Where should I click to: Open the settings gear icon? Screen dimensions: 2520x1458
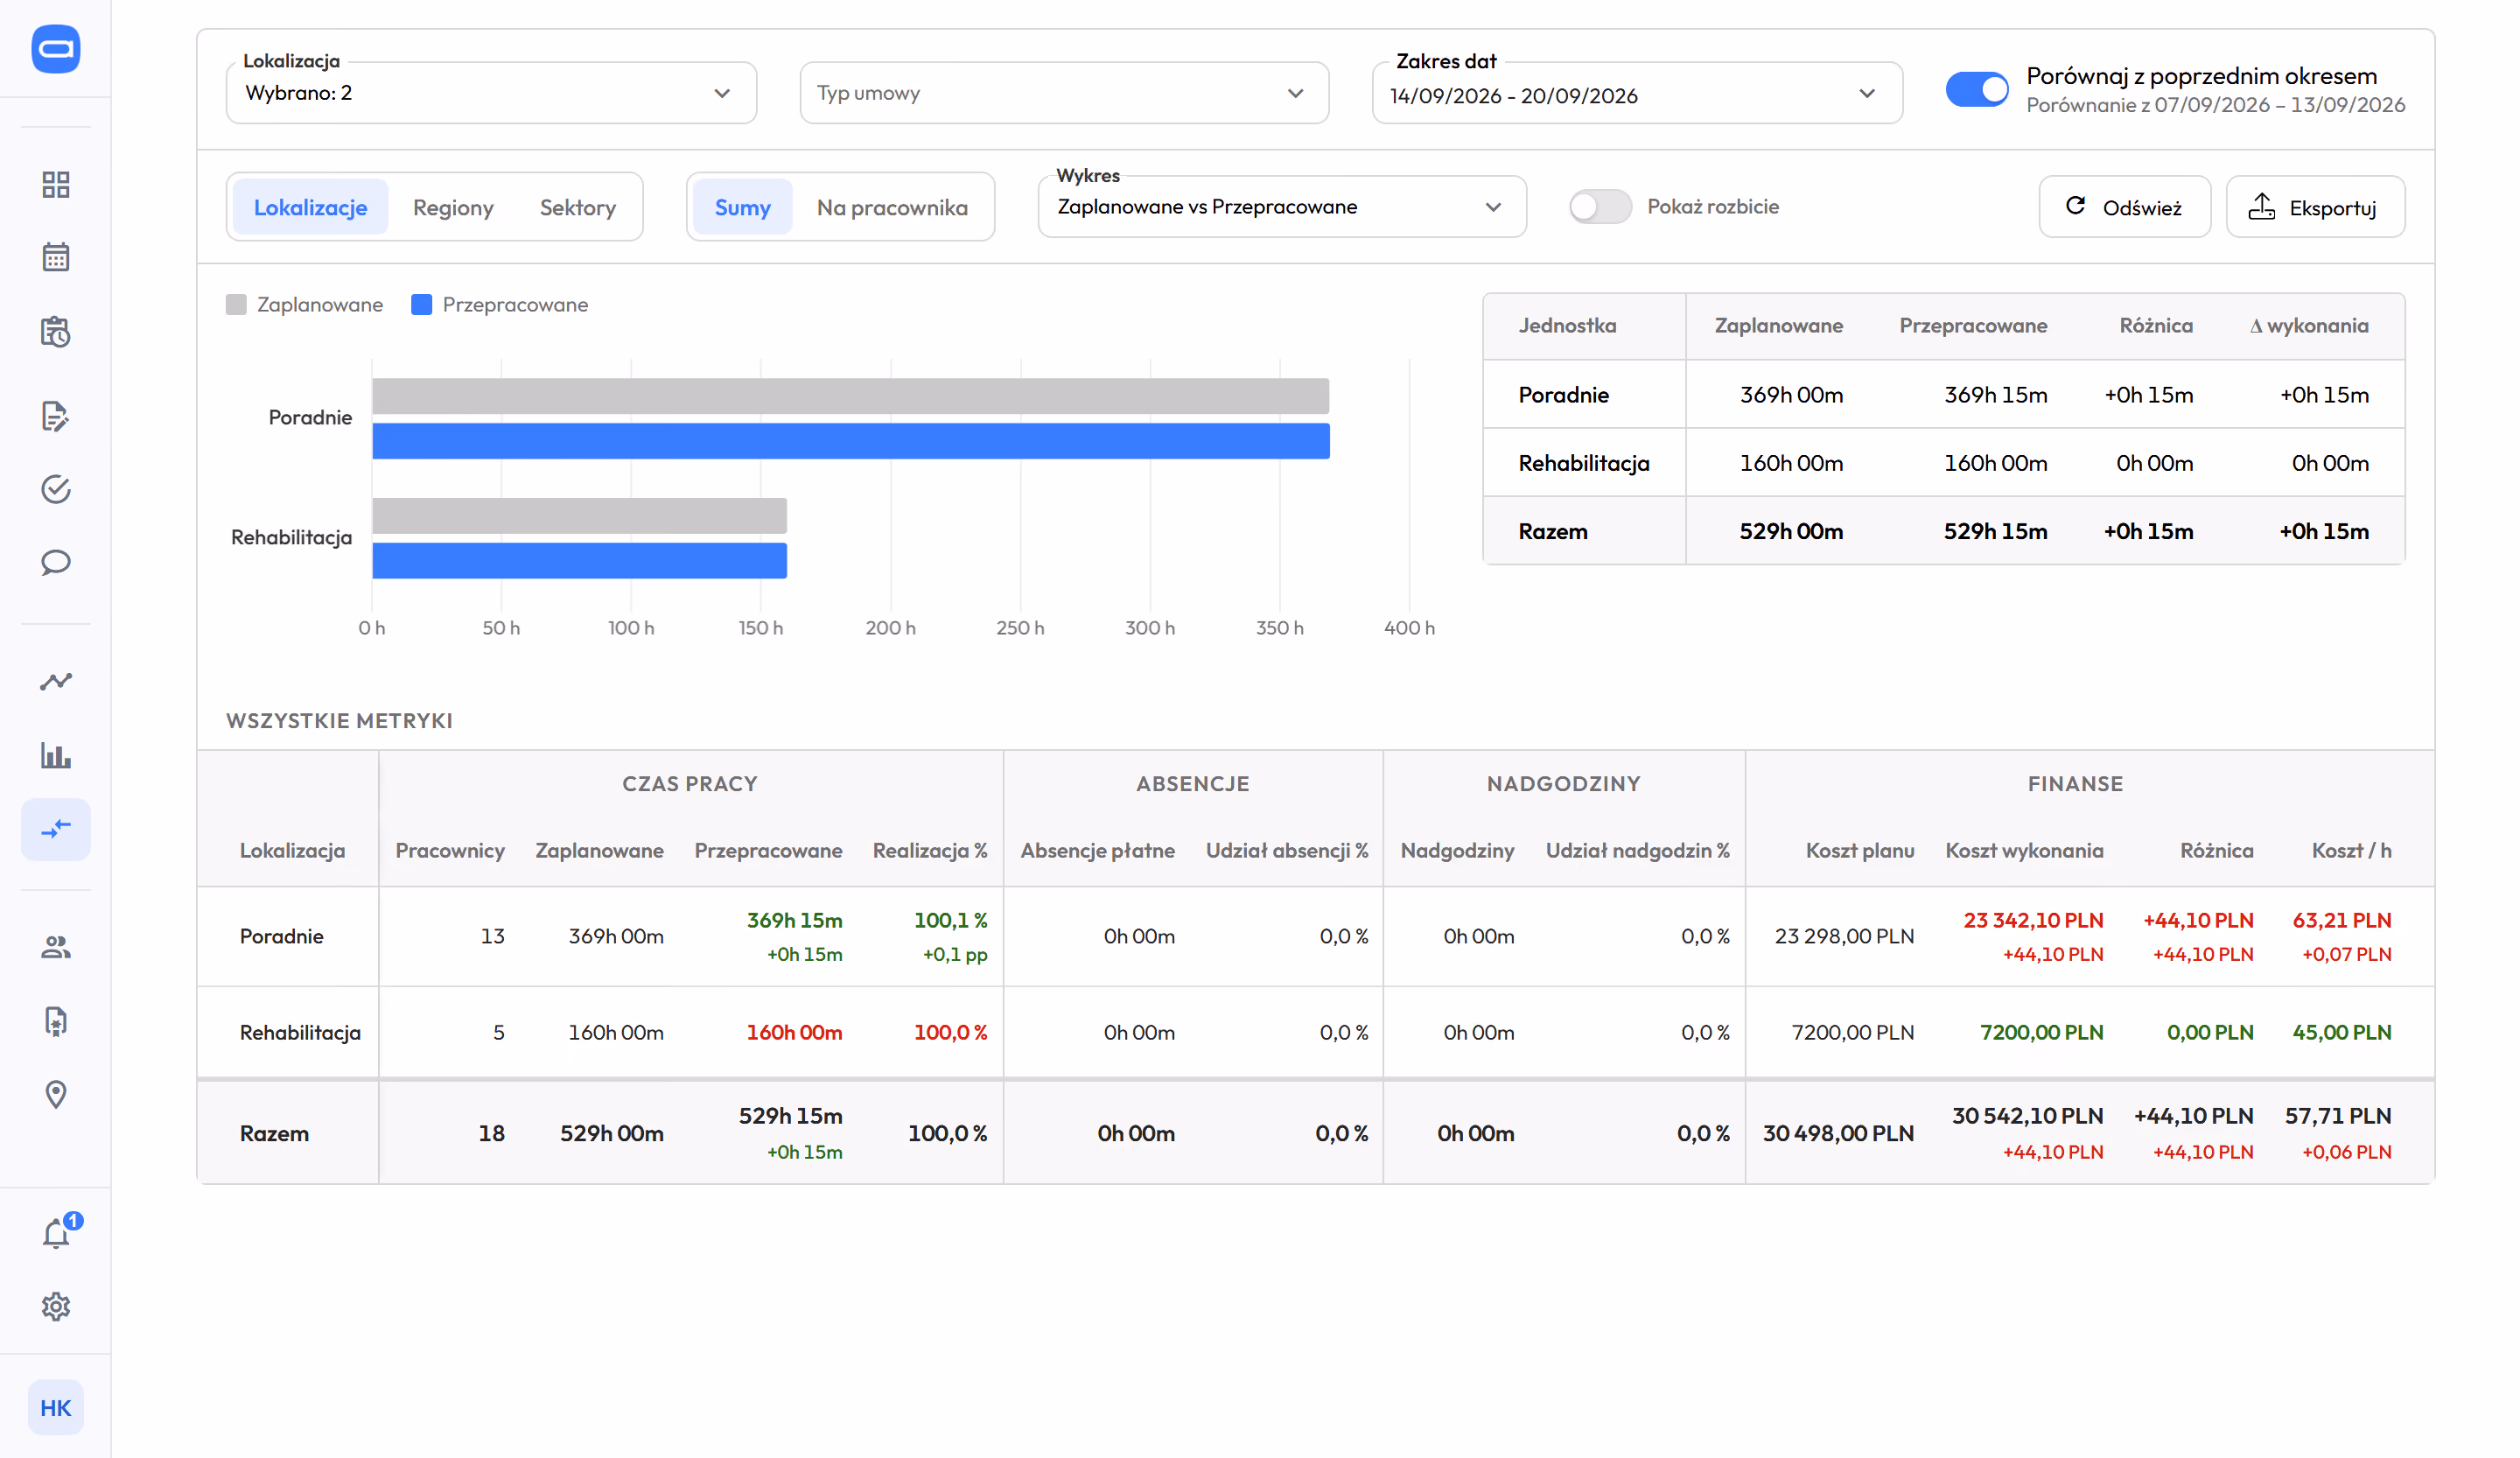(x=56, y=1306)
